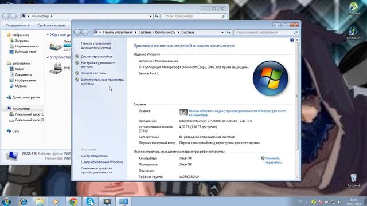Open Music library in navigation pane

[18, 86]
